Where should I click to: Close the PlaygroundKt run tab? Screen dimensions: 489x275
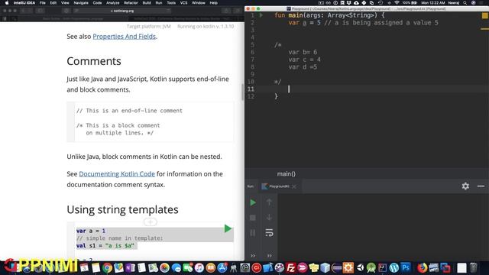coord(294,186)
